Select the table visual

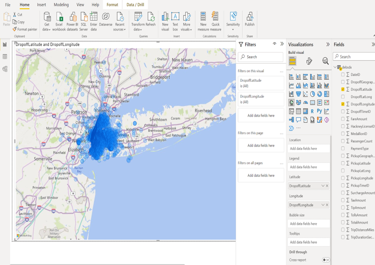(x=298, y=111)
